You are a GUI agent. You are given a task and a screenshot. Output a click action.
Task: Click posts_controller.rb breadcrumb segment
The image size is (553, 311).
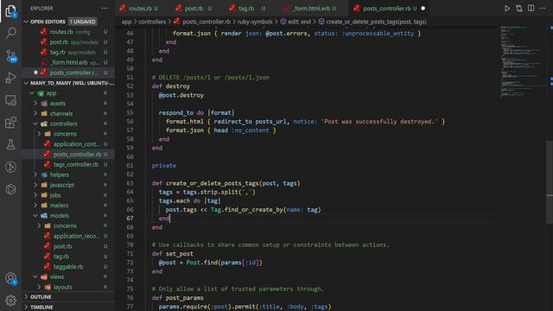point(202,22)
